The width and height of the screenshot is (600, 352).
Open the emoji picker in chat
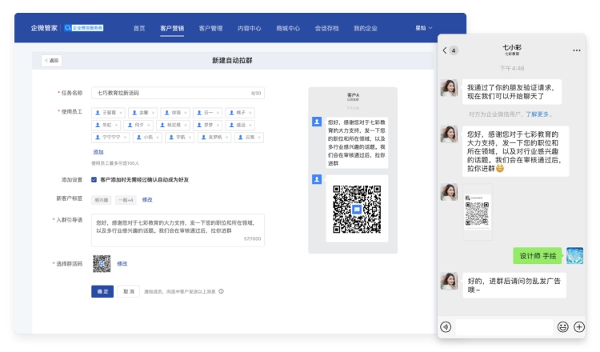click(563, 326)
